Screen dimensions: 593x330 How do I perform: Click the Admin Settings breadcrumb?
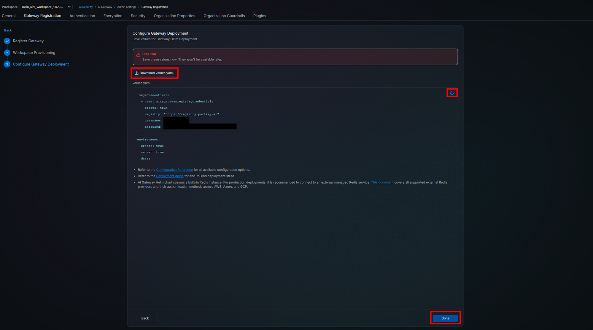[127, 7]
